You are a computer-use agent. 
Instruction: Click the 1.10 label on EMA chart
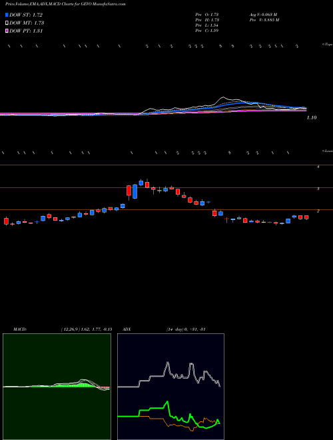tap(312, 118)
